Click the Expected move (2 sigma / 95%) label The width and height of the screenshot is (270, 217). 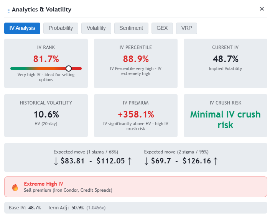click(x=176, y=152)
